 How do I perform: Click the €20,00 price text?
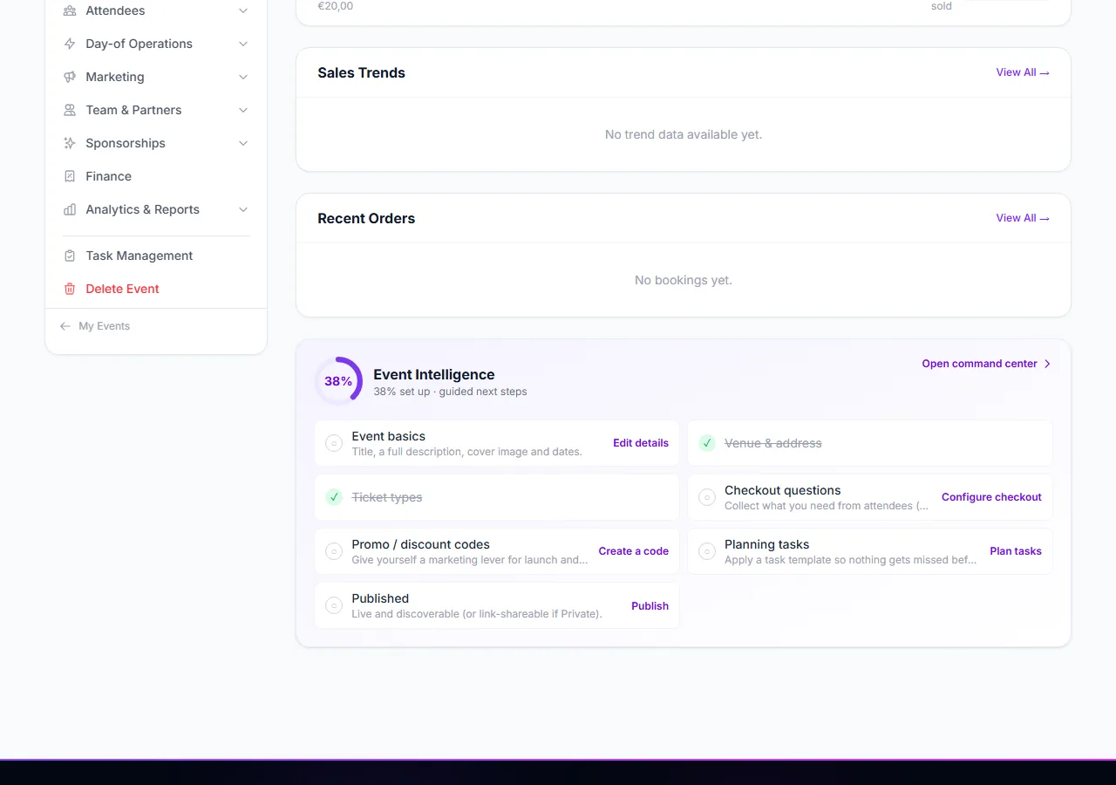pyautogui.click(x=336, y=6)
